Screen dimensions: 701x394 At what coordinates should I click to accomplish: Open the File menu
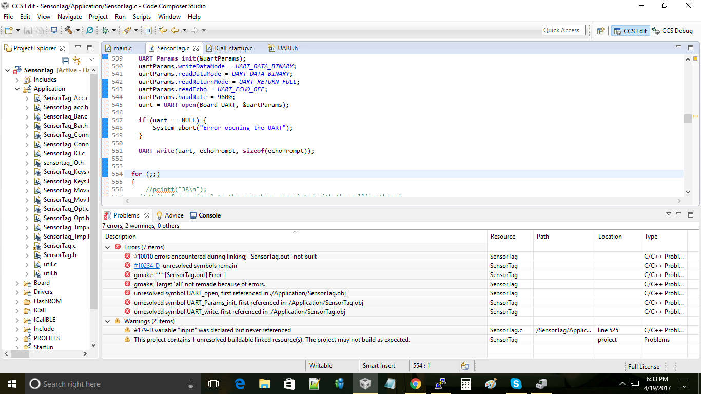pyautogui.click(x=8, y=17)
